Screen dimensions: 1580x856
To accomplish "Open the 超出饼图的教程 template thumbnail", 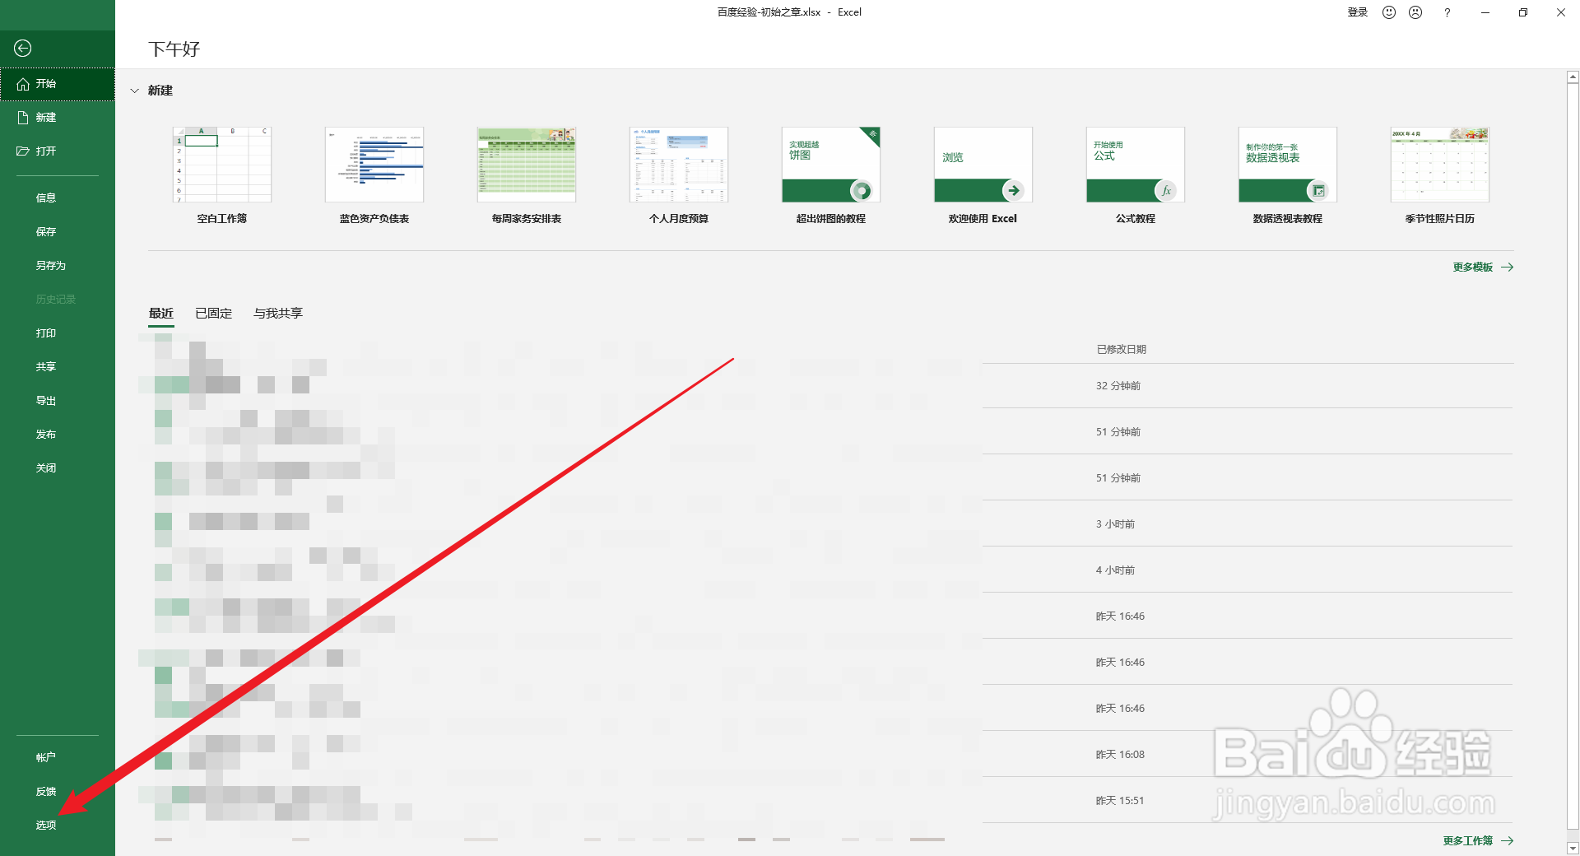I will [x=831, y=165].
